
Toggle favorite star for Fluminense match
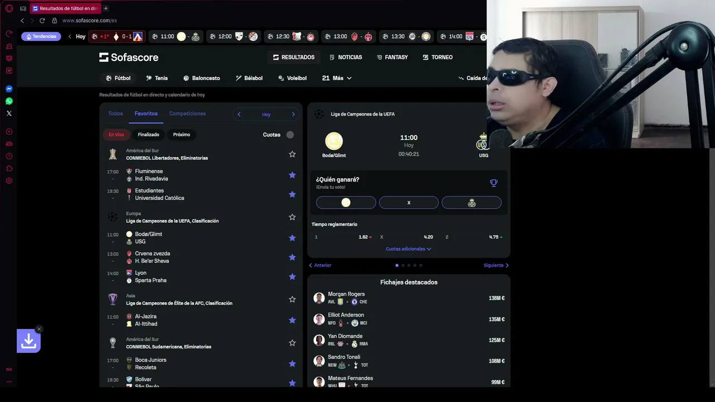[292, 175]
